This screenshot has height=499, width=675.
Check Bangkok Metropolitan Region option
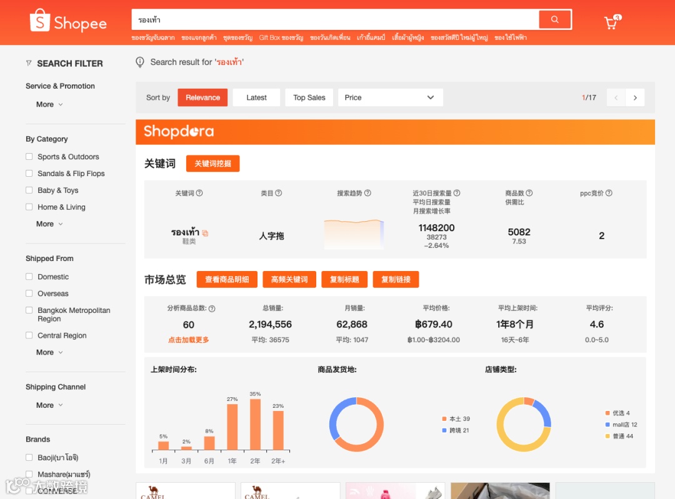(29, 310)
